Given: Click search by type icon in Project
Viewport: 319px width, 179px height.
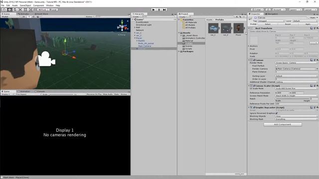Looking at the screenshot, I should (237, 16).
